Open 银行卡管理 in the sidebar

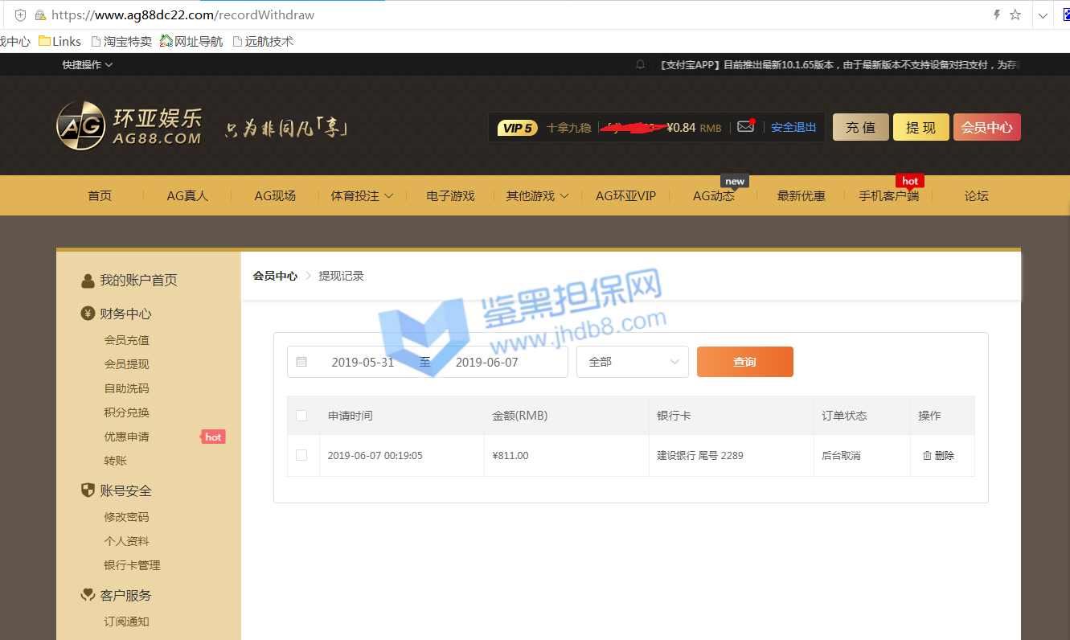[132, 565]
